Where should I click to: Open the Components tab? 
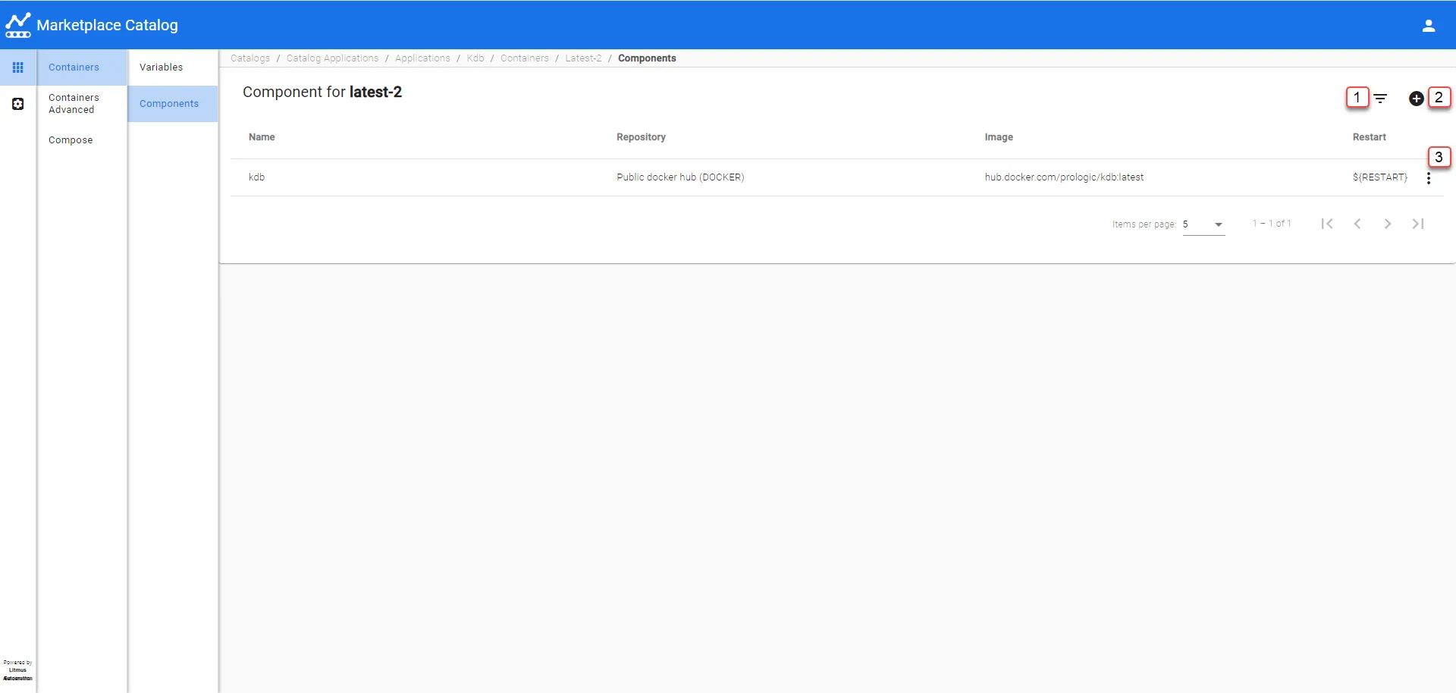(173, 104)
